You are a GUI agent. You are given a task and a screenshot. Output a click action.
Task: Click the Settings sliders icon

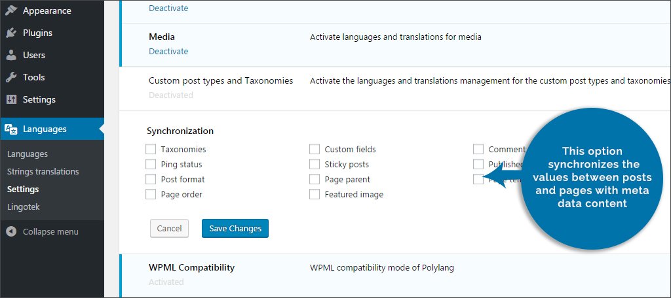click(x=11, y=99)
